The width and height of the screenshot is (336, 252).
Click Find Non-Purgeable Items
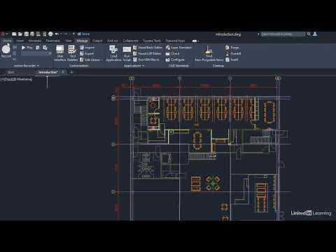[x=209, y=53]
